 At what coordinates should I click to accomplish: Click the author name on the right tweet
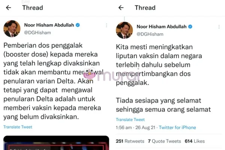pyautogui.click(x=162, y=27)
